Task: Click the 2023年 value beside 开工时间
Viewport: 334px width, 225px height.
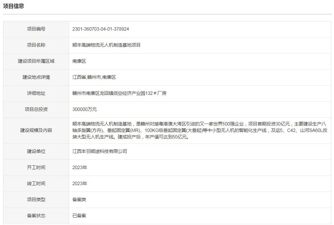Action: coord(80,168)
